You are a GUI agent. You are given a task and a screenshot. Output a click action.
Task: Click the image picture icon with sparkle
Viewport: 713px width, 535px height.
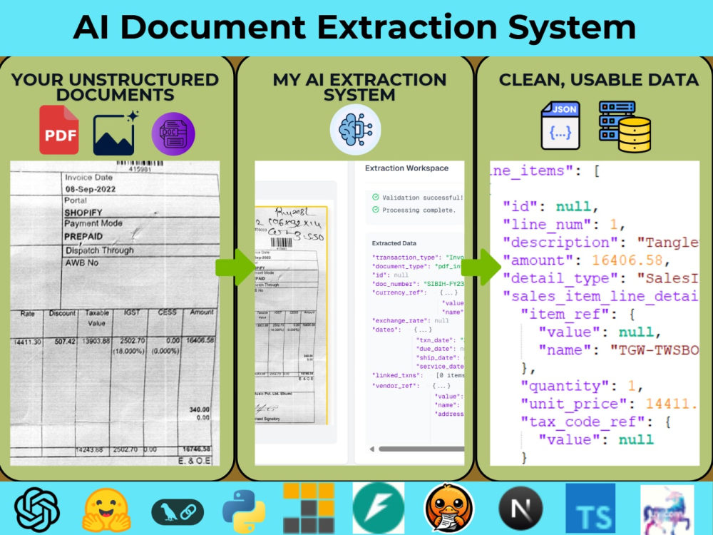coord(115,133)
